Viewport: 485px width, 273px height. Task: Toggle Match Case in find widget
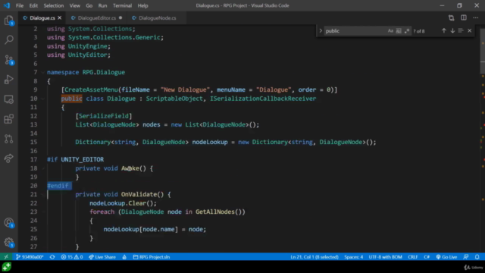(x=390, y=30)
